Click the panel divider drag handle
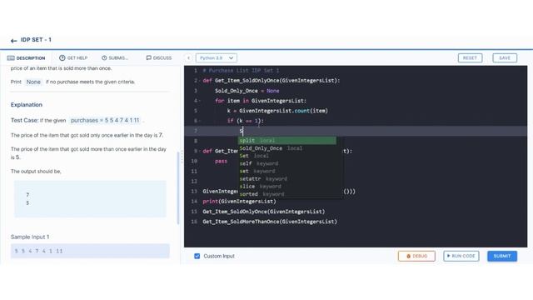Image resolution: width=533 pixels, height=300 pixels. (182, 157)
